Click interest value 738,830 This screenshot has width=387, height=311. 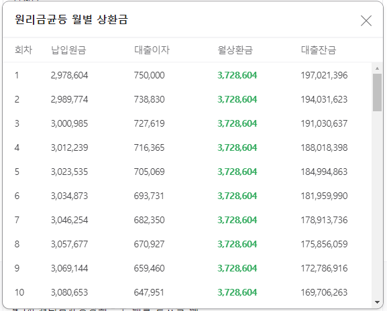point(150,99)
